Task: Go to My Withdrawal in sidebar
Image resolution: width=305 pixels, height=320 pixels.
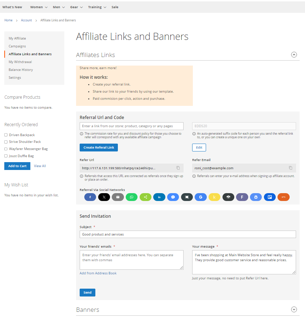Action: click(x=20, y=62)
